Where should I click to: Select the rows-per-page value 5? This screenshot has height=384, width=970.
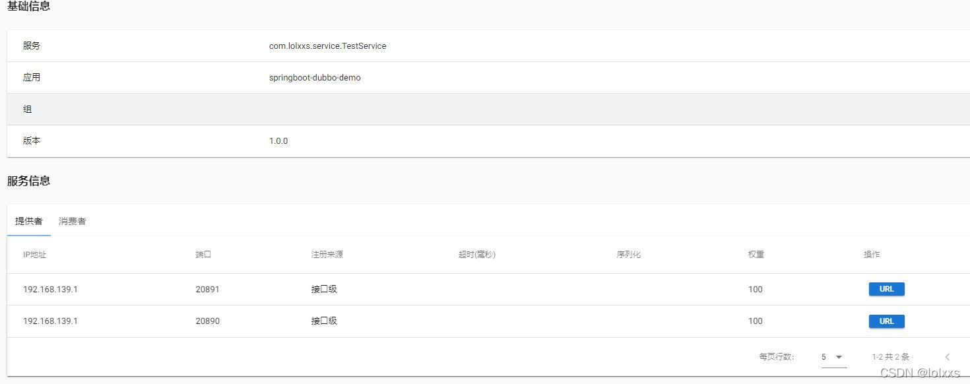[x=824, y=357]
